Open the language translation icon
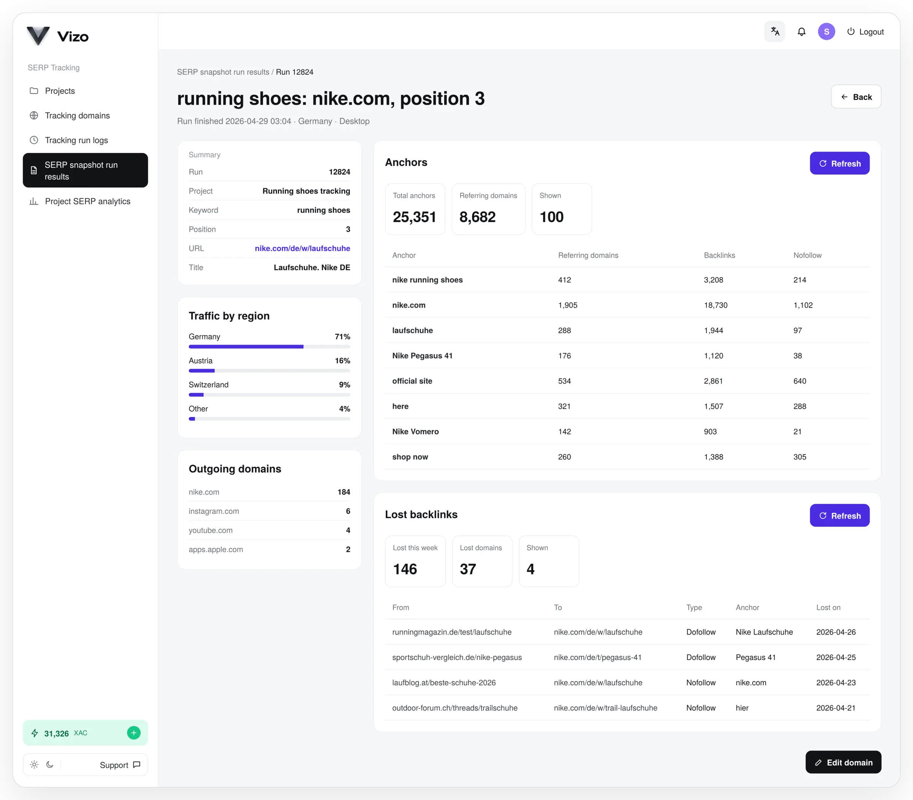 pos(775,32)
